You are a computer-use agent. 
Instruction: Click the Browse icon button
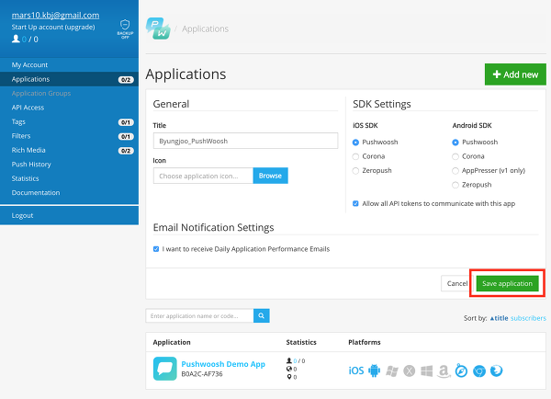point(270,176)
